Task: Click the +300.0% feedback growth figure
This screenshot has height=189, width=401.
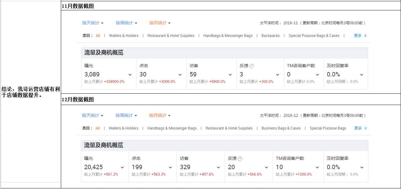Action: pos(266,81)
